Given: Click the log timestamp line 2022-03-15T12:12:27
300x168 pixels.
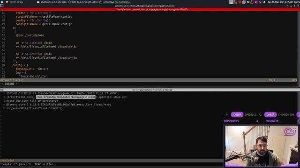Looking at the screenshot, I should coord(62,93).
